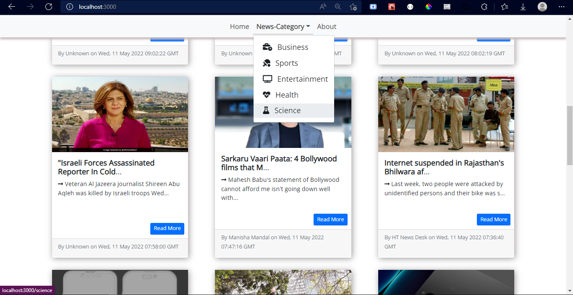Go to the Home nav link
Image resolution: width=573 pixels, height=295 pixels.
coord(239,26)
